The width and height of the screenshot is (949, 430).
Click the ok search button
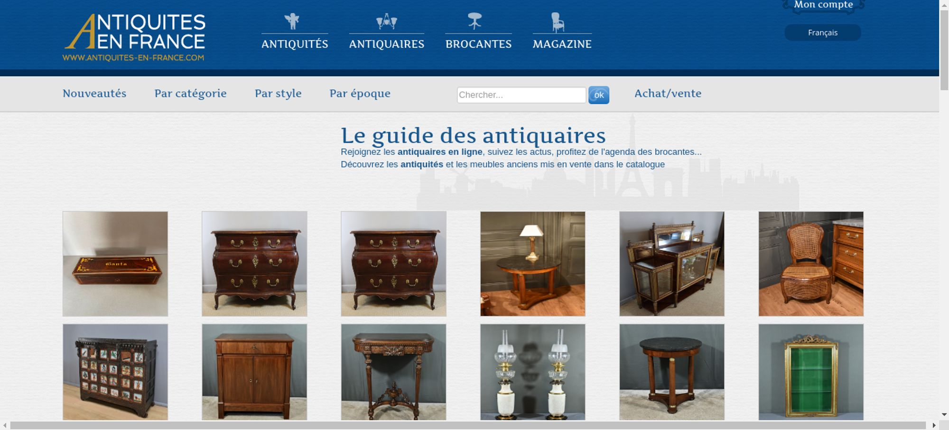(599, 95)
